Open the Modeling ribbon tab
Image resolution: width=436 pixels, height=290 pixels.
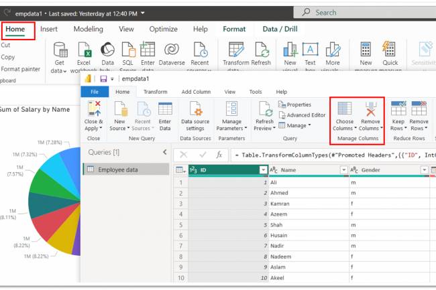tap(88, 29)
